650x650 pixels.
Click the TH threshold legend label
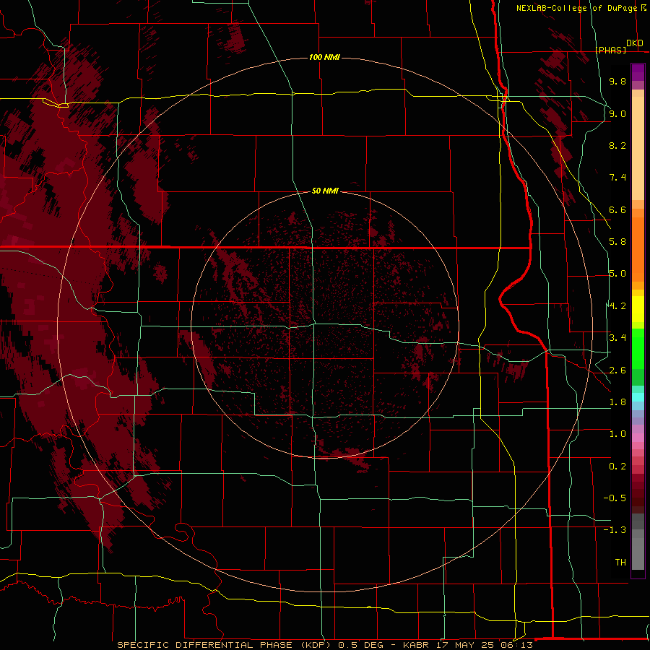tap(620, 563)
